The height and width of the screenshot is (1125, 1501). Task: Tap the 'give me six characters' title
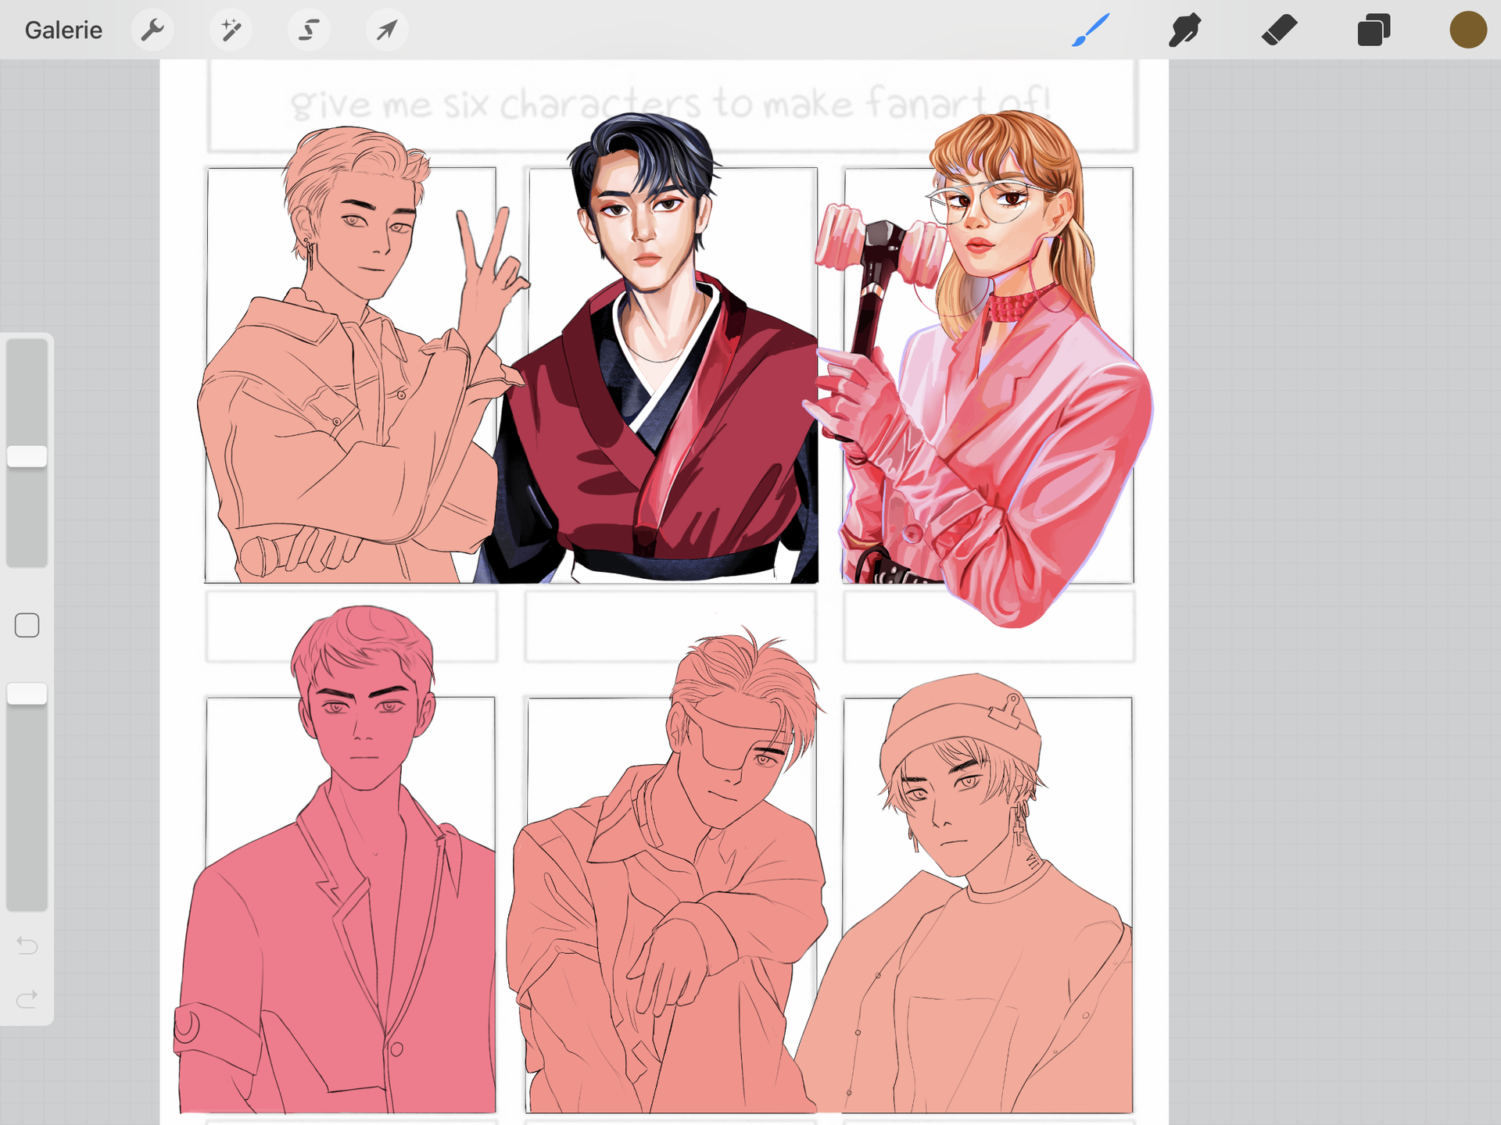[671, 104]
